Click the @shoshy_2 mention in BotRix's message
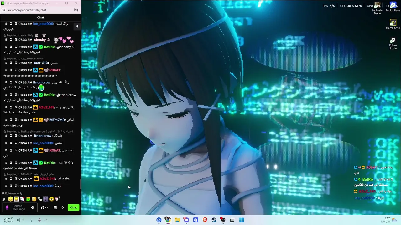401x225 pixels. click(x=65, y=47)
